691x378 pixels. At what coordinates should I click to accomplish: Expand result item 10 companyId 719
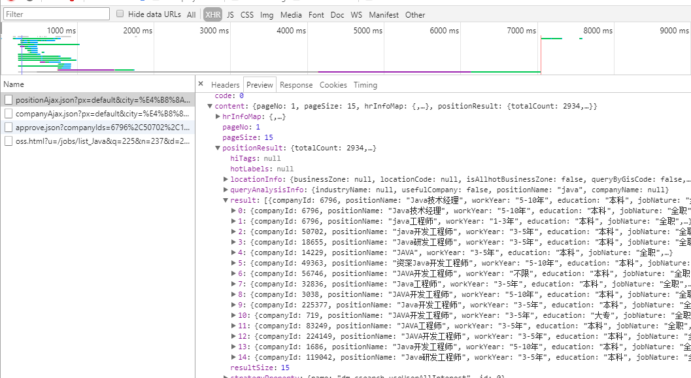pyautogui.click(x=233, y=315)
